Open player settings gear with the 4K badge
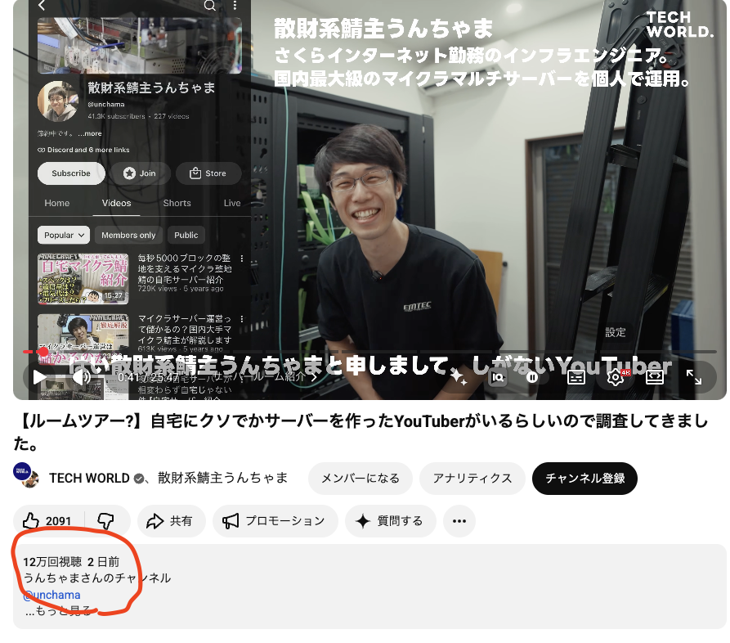This screenshot has height=643, width=730. click(616, 377)
